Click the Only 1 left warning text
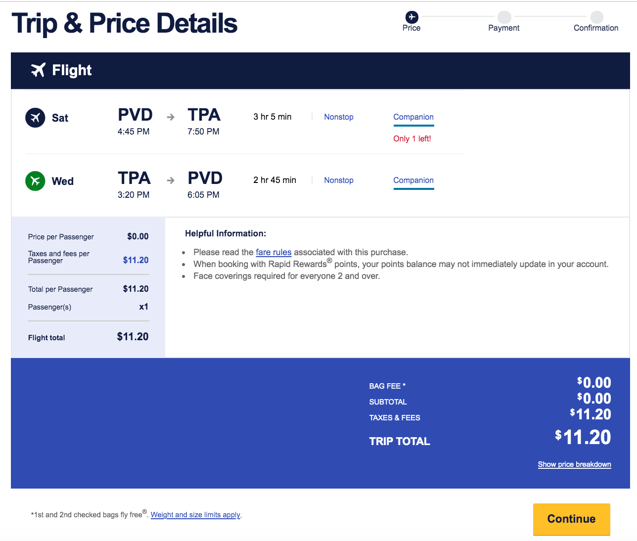 [x=412, y=139]
